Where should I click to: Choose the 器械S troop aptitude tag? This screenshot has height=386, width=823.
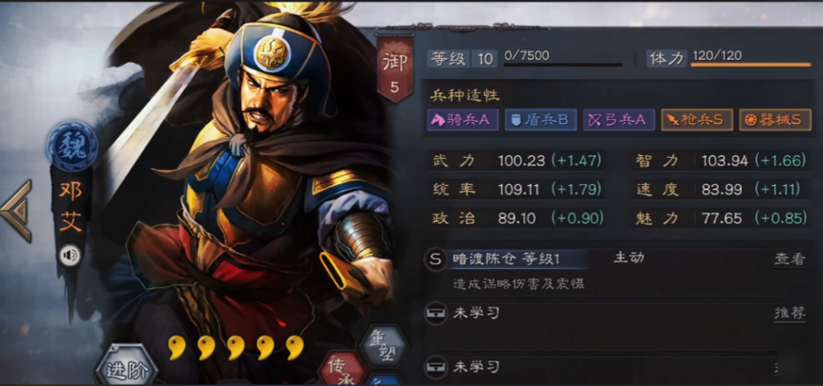[775, 120]
